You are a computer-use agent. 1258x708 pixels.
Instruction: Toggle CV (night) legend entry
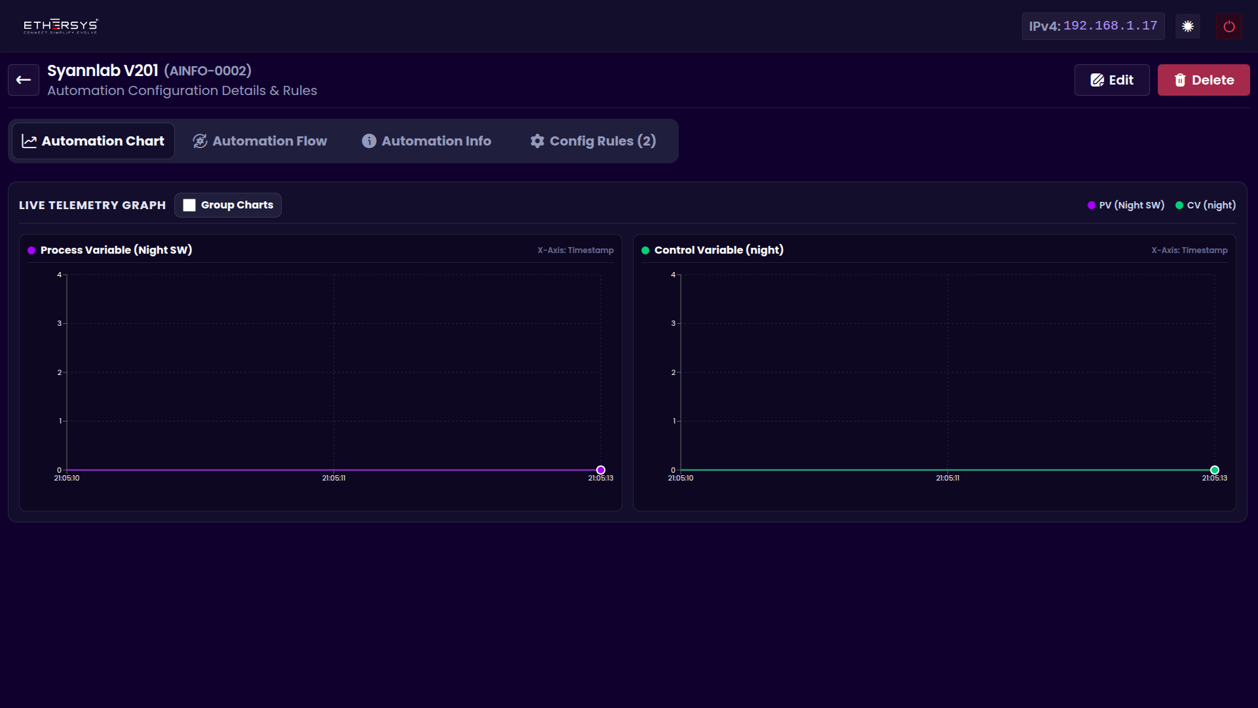(1206, 205)
